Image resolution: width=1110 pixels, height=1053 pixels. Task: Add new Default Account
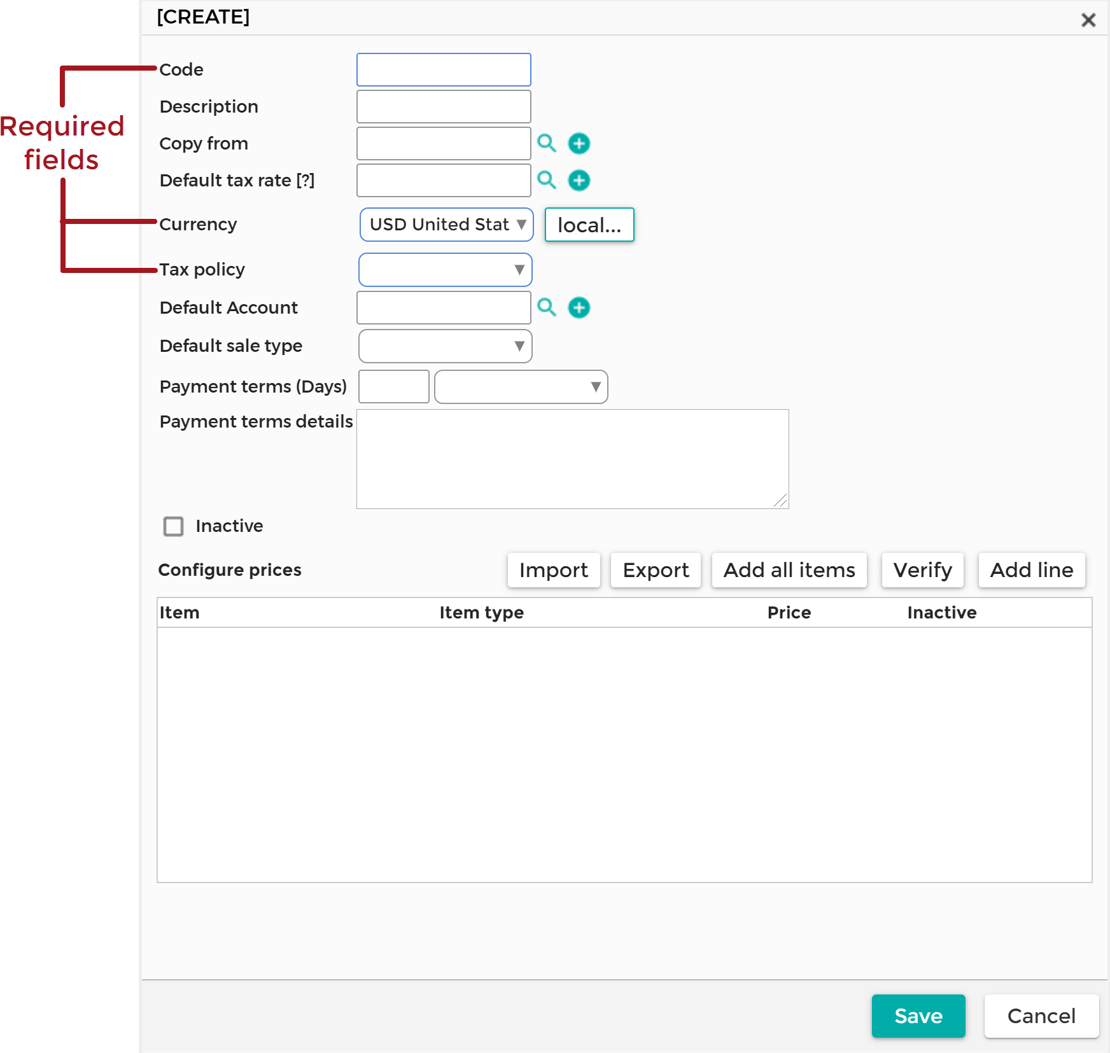pos(579,307)
